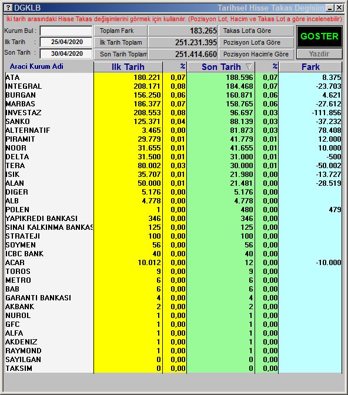
Task: Click the help question mark icon in title bar
Action: pyautogui.click(x=8, y=8)
